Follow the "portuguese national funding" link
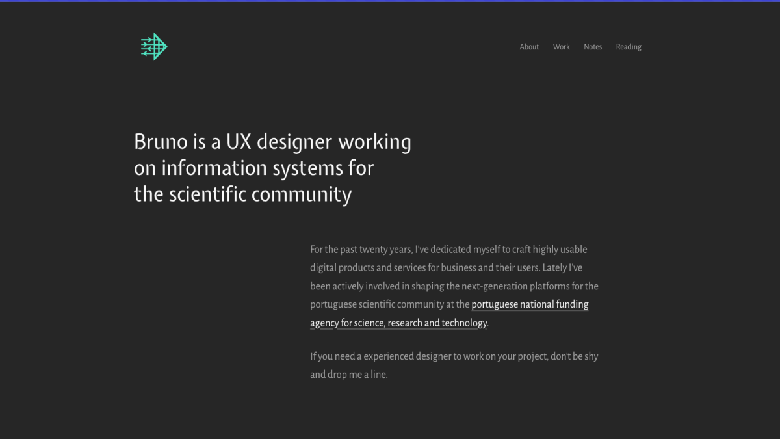The width and height of the screenshot is (780, 439). point(530,304)
